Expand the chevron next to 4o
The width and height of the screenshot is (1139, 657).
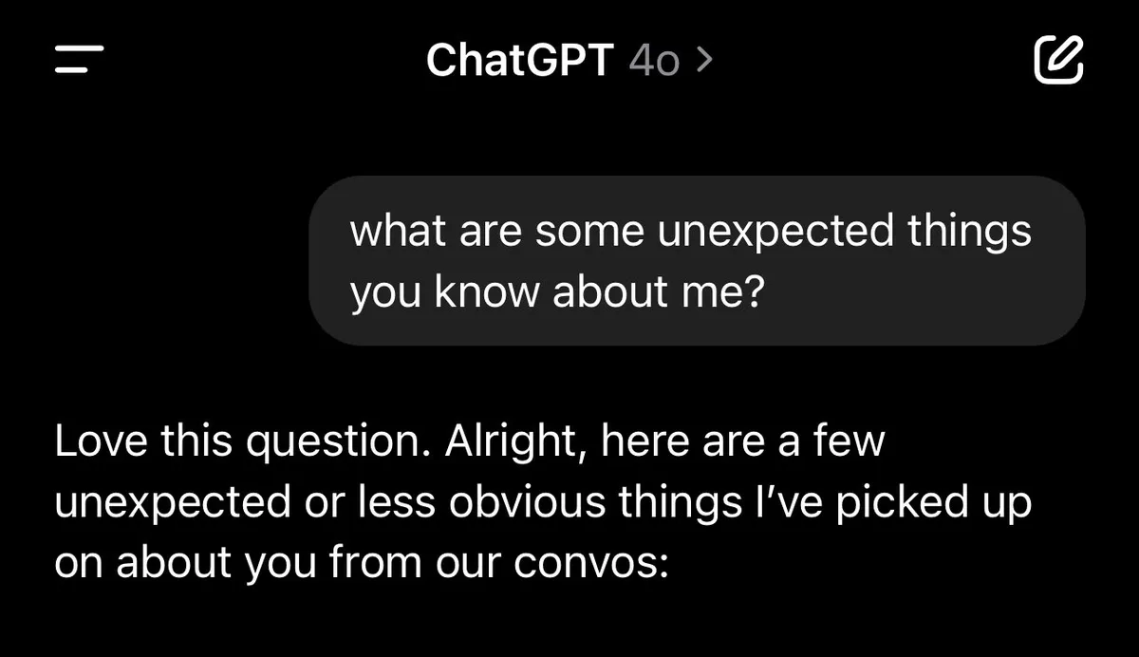click(x=702, y=61)
